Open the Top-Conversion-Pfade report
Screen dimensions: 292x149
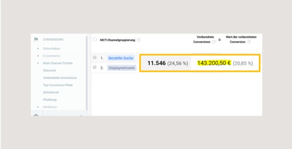pos(58,85)
